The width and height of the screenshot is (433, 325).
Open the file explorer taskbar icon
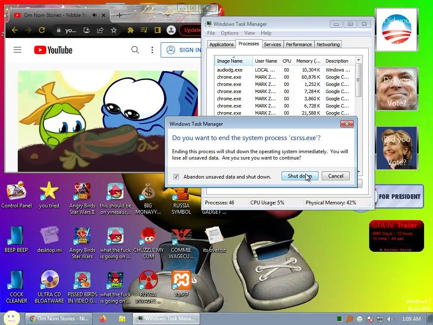pyautogui.click(x=122, y=319)
